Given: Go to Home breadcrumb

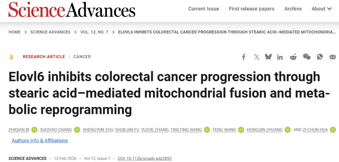Looking at the screenshot, I should coord(15,32).
